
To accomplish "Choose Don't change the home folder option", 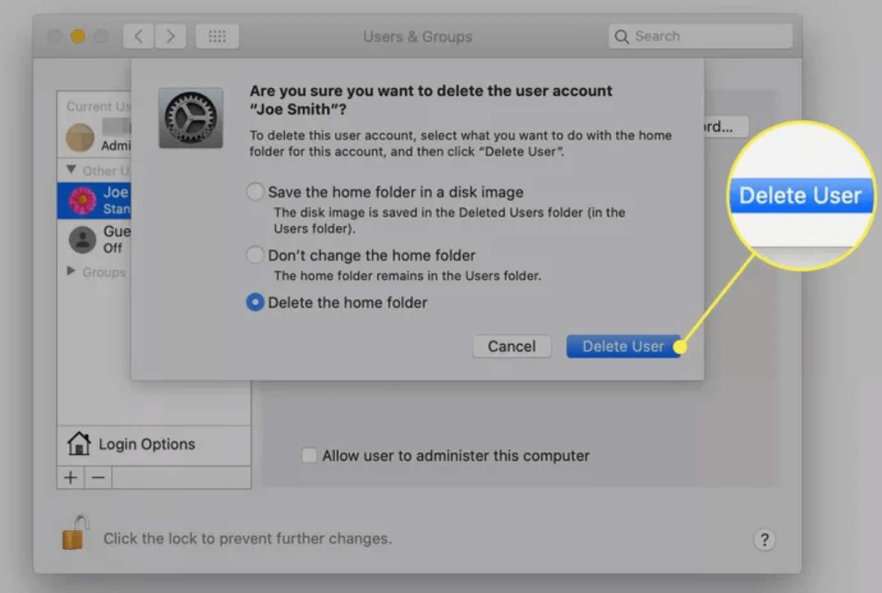I will pos(254,254).
